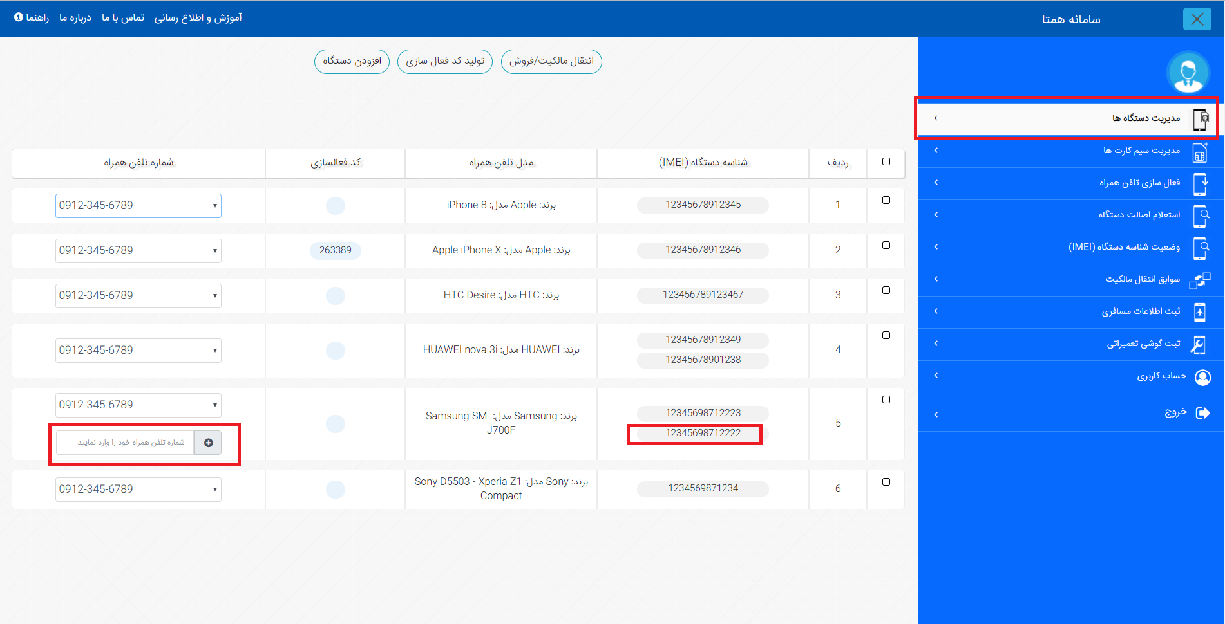
Task: Click the user account person icon
Action: (x=1202, y=377)
